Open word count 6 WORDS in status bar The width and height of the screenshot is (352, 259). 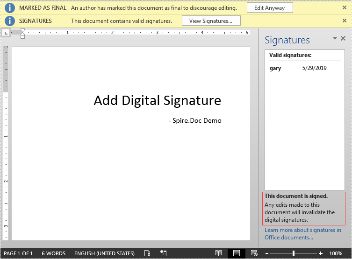[x=53, y=253]
